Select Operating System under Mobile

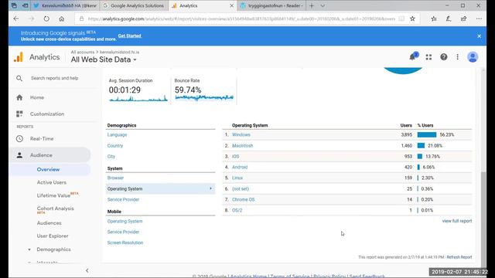tap(125, 222)
